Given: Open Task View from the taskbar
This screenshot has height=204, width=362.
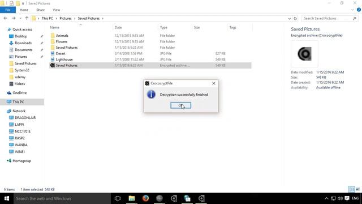Looking at the screenshot, I should tap(118, 198).
